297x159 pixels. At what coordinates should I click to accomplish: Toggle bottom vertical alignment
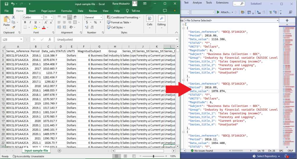click(70, 17)
